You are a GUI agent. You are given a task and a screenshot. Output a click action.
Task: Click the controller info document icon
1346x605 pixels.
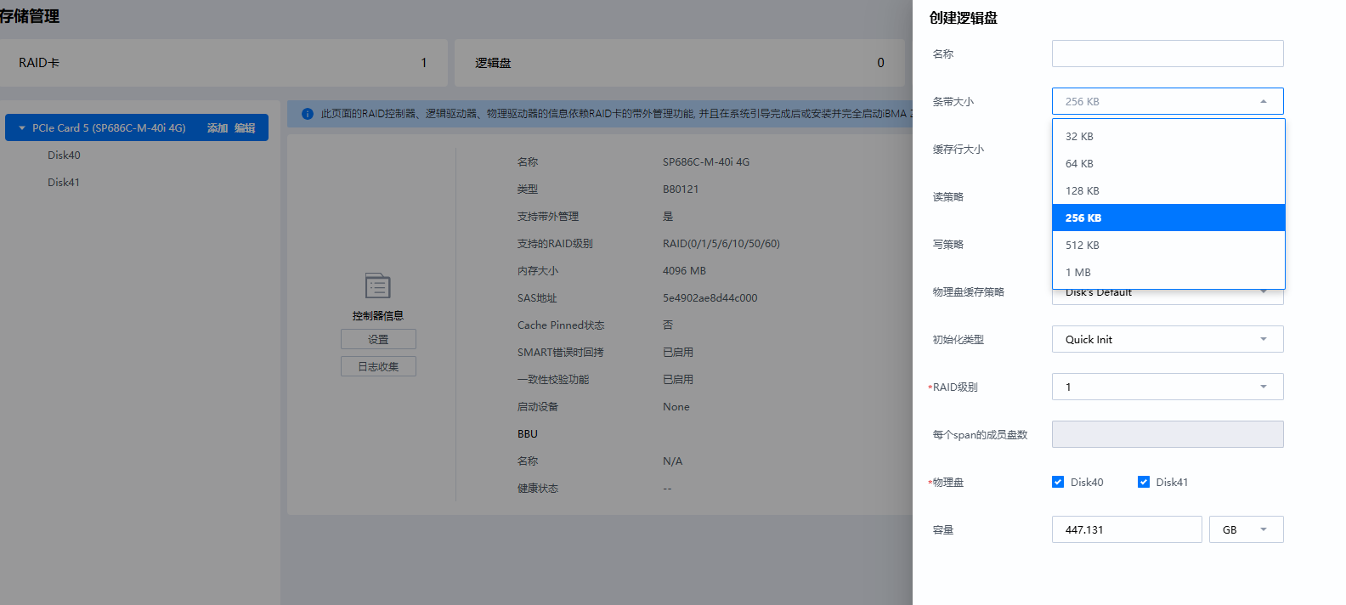click(x=377, y=286)
